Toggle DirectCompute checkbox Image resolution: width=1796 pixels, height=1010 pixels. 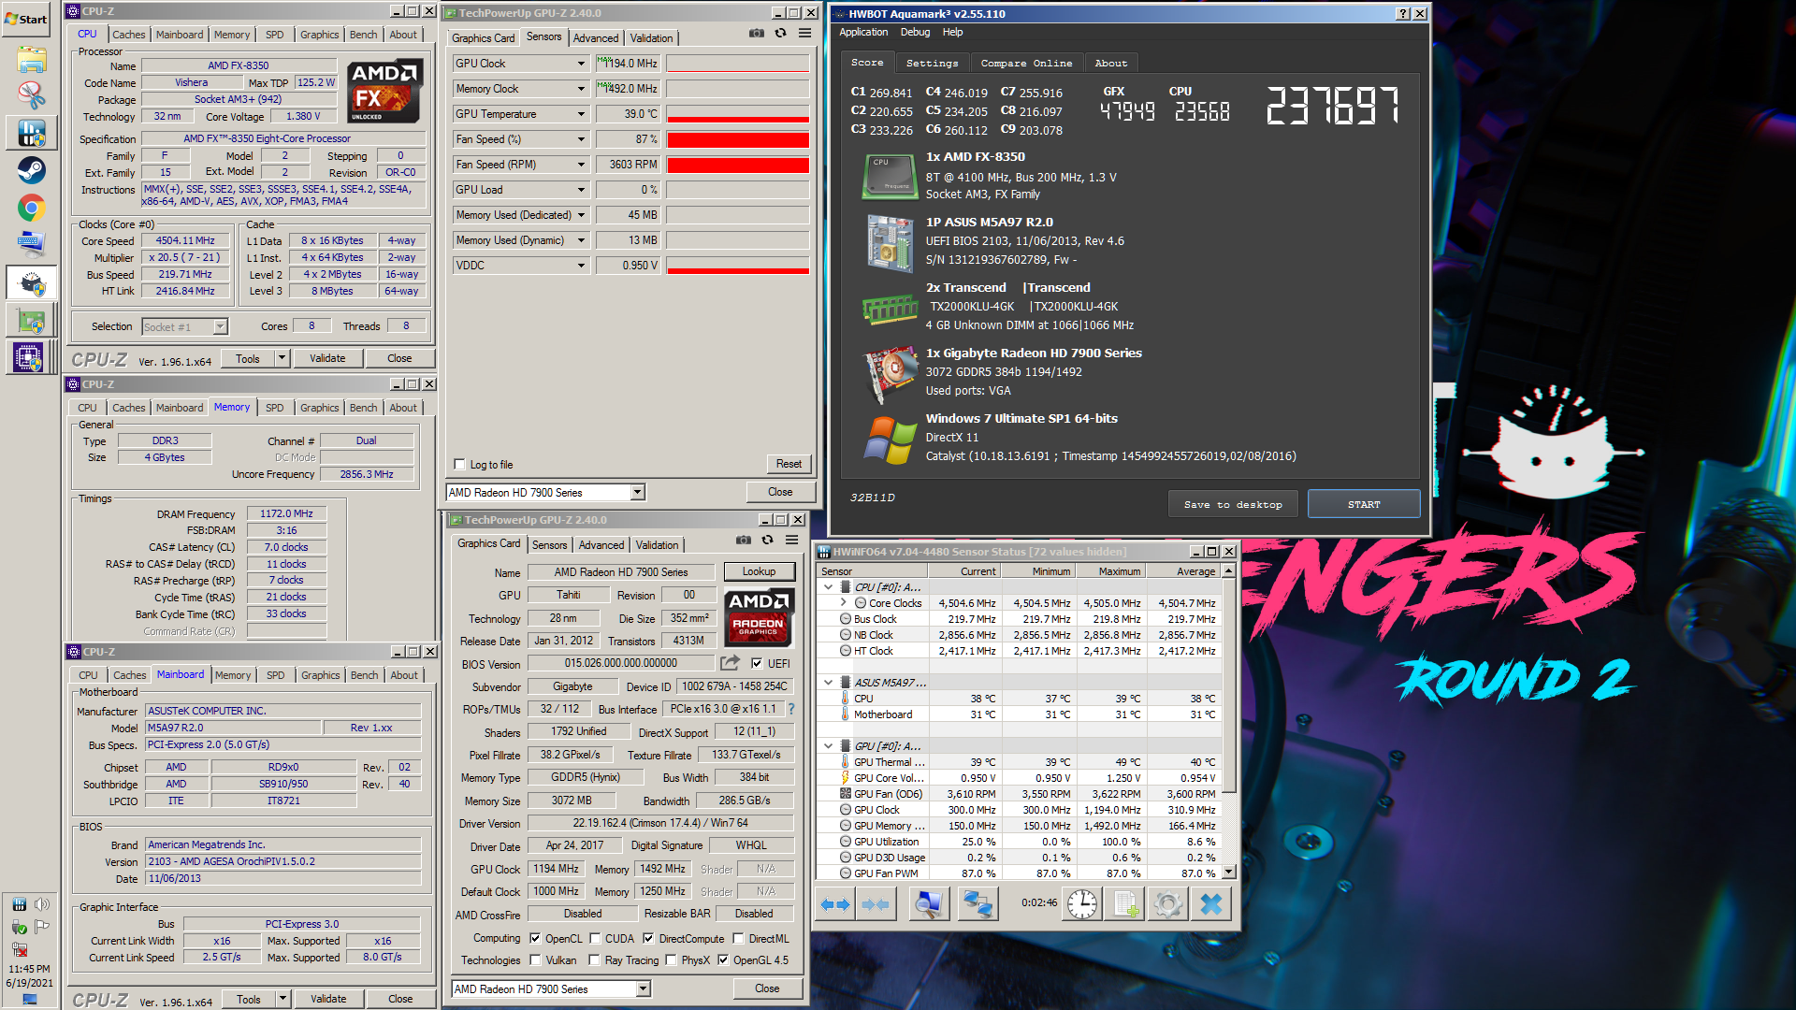(648, 938)
